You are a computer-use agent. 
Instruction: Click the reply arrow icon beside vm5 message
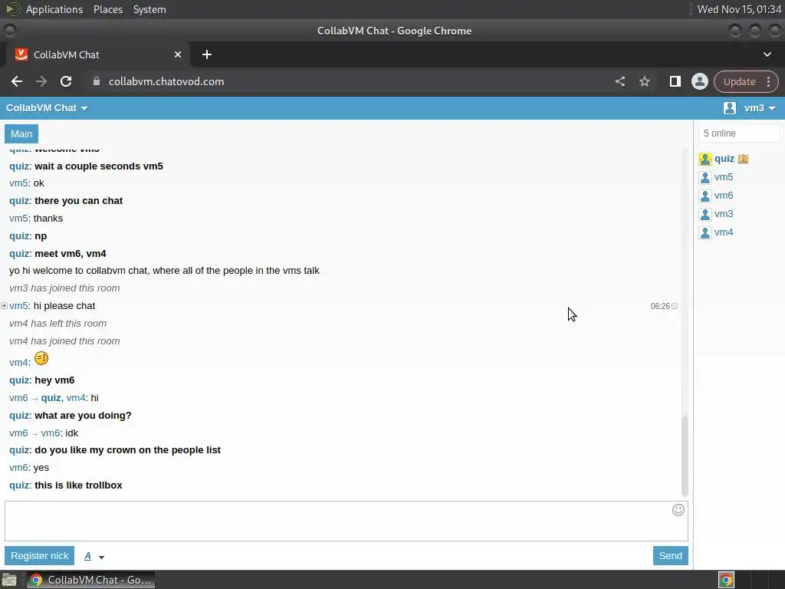(4, 305)
